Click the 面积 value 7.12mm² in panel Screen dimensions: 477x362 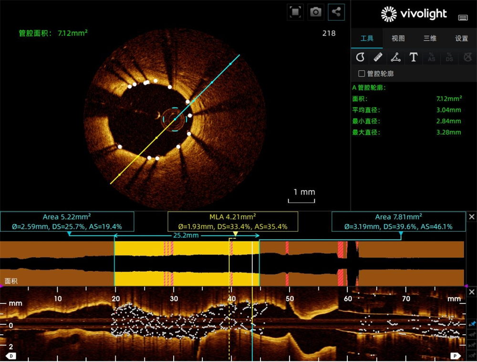point(449,99)
